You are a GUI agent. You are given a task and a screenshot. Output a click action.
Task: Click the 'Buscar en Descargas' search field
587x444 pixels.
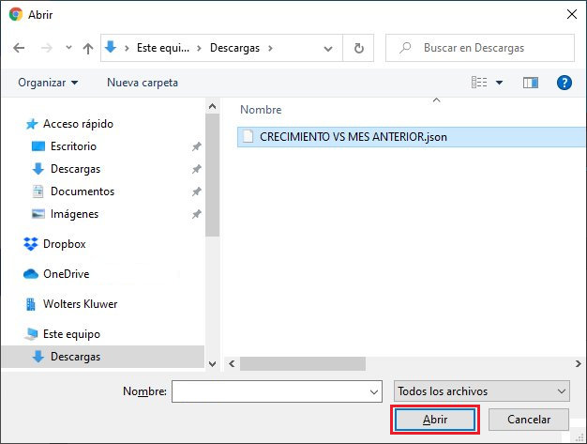[480, 48]
